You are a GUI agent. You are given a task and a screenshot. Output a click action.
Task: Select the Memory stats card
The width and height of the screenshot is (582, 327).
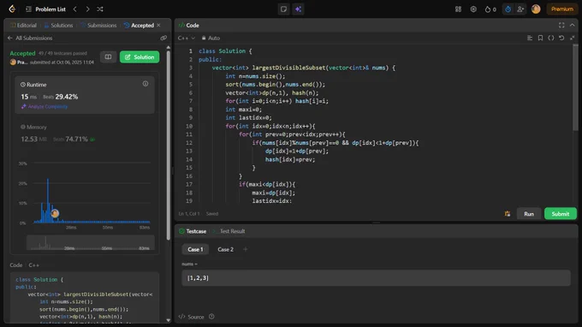tap(85, 134)
